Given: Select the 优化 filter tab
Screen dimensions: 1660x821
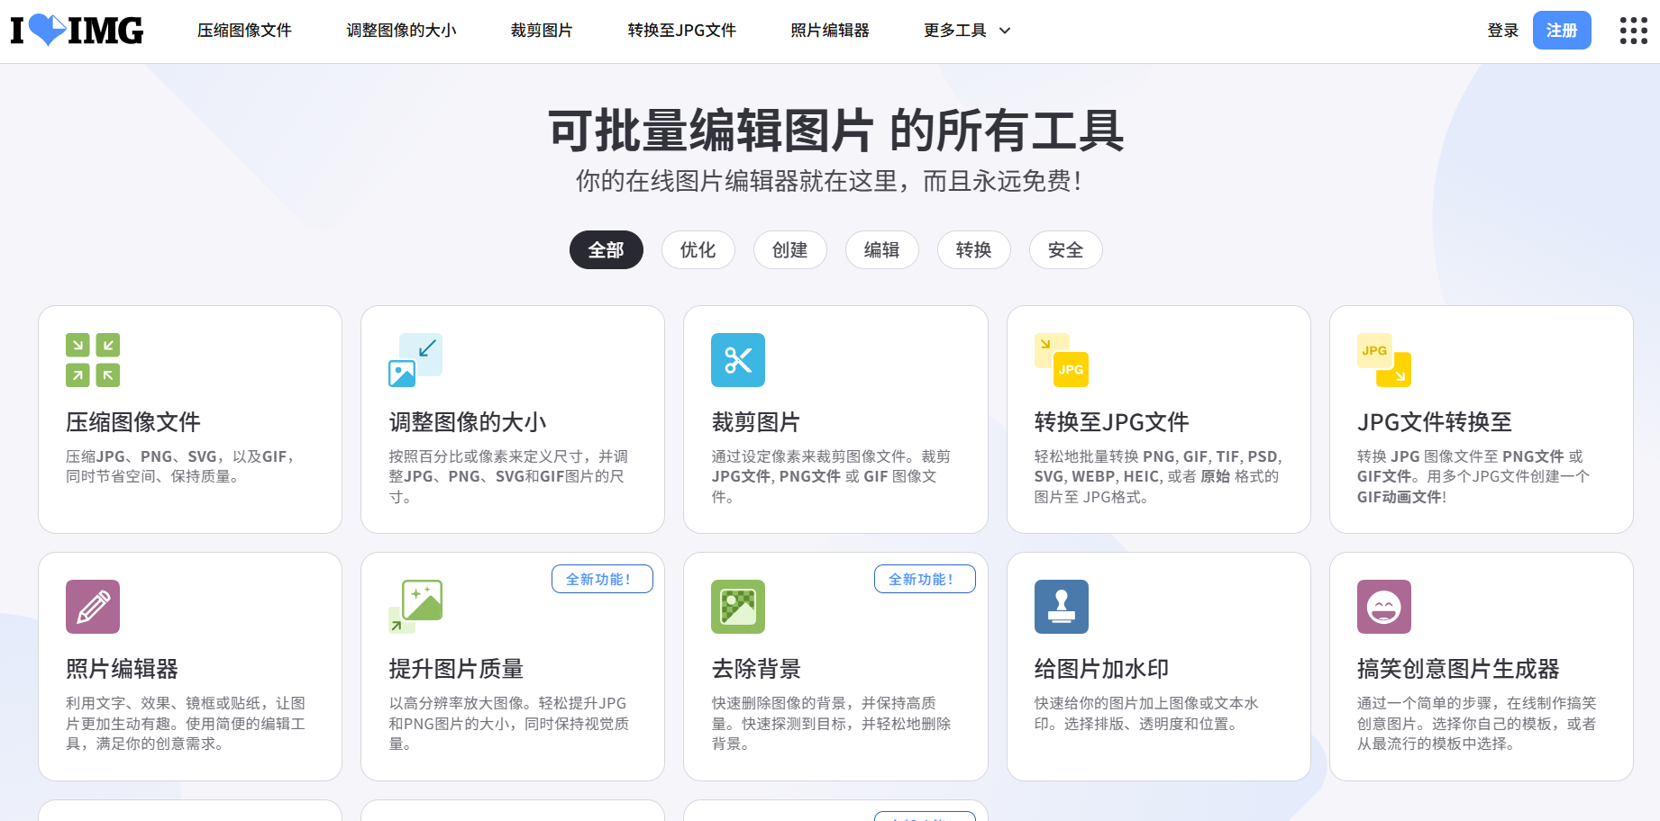Looking at the screenshot, I should coord(698,250).
